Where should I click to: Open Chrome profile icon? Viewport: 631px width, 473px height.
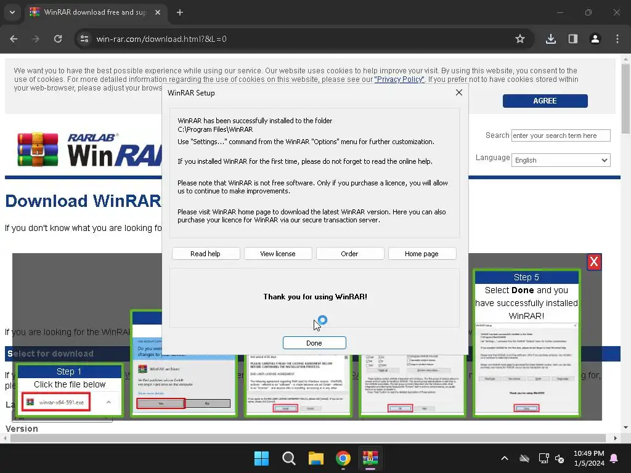595,39
